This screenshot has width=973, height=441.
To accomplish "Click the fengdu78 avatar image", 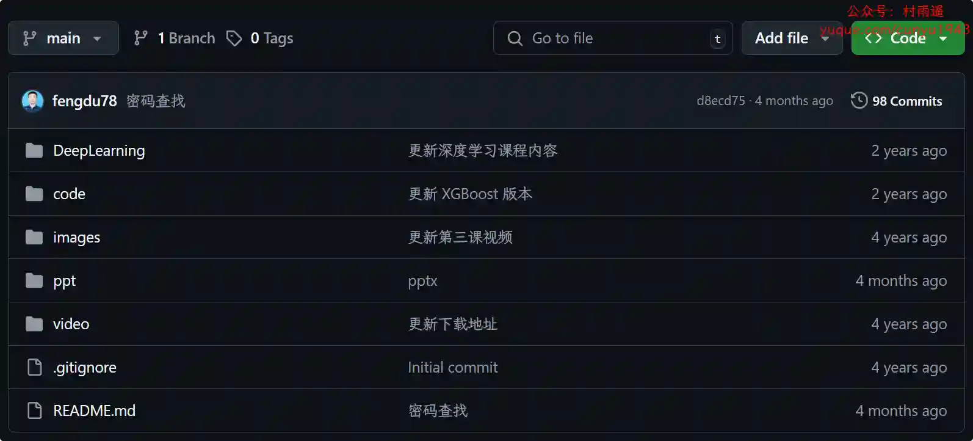I will click(x=32, y=101).
